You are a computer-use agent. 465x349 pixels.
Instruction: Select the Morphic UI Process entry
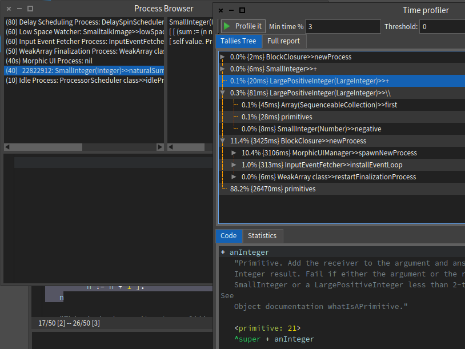[57, 61]
